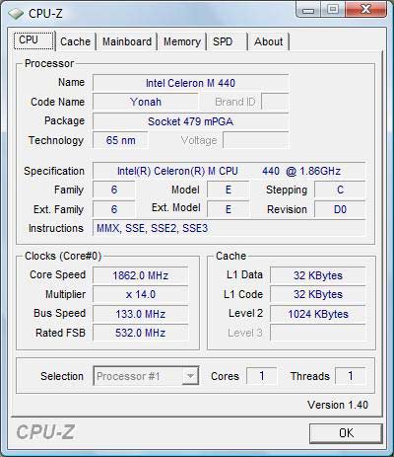Minimize the CPU-Z window
394x457 pixels.
tap(307, 10)
